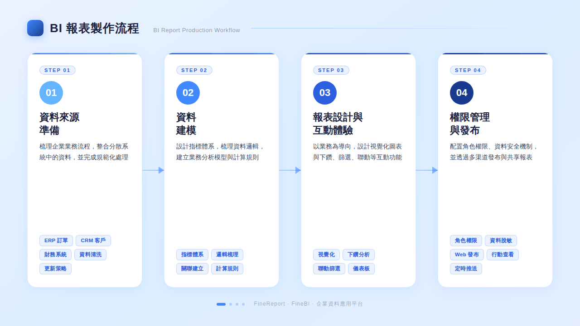Screen dimensions: 580x326
Task: Enable the 定時推送 option in step four
Action: (466, 268)
